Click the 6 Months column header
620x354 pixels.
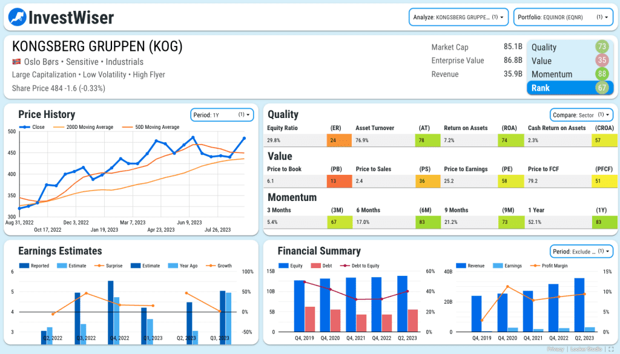tap(368, 210)
